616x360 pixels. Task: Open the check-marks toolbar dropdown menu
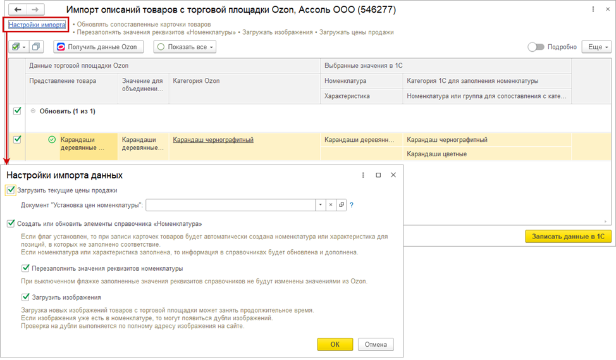click(18, 47)
